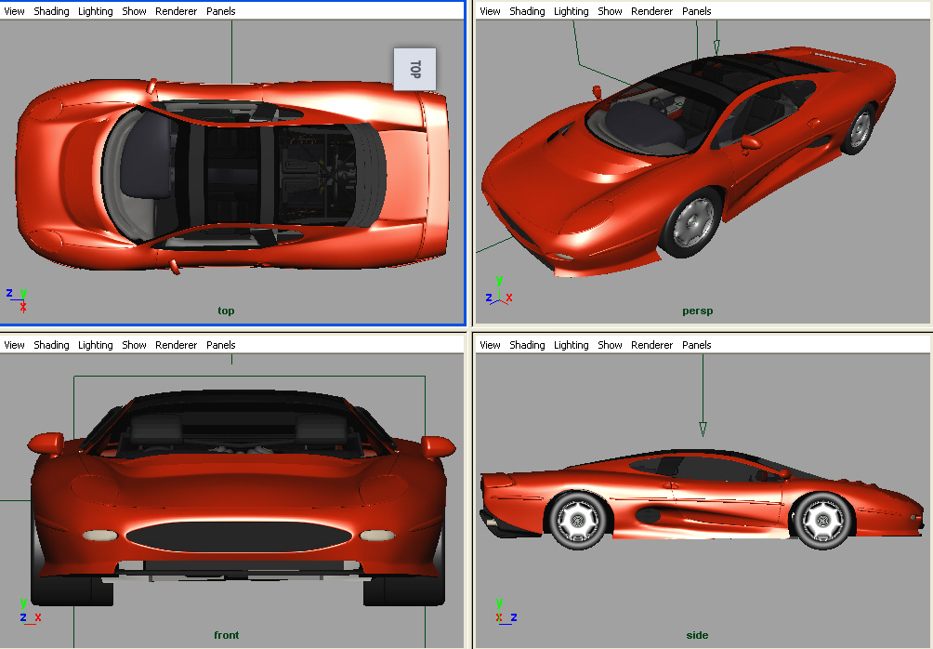This screenshot has width=933, height=649.
Task: Click the TOP view cube
Action: (x=414, y=69)
